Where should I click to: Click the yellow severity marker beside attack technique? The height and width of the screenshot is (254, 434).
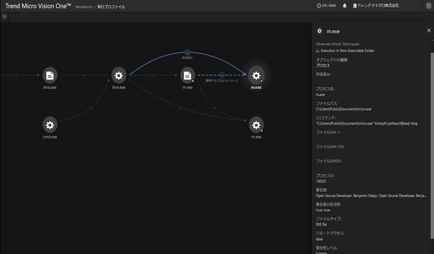(x=318, y=51)
